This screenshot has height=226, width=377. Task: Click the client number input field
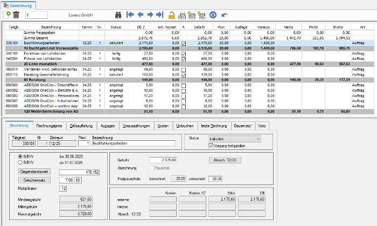point(37,15)
